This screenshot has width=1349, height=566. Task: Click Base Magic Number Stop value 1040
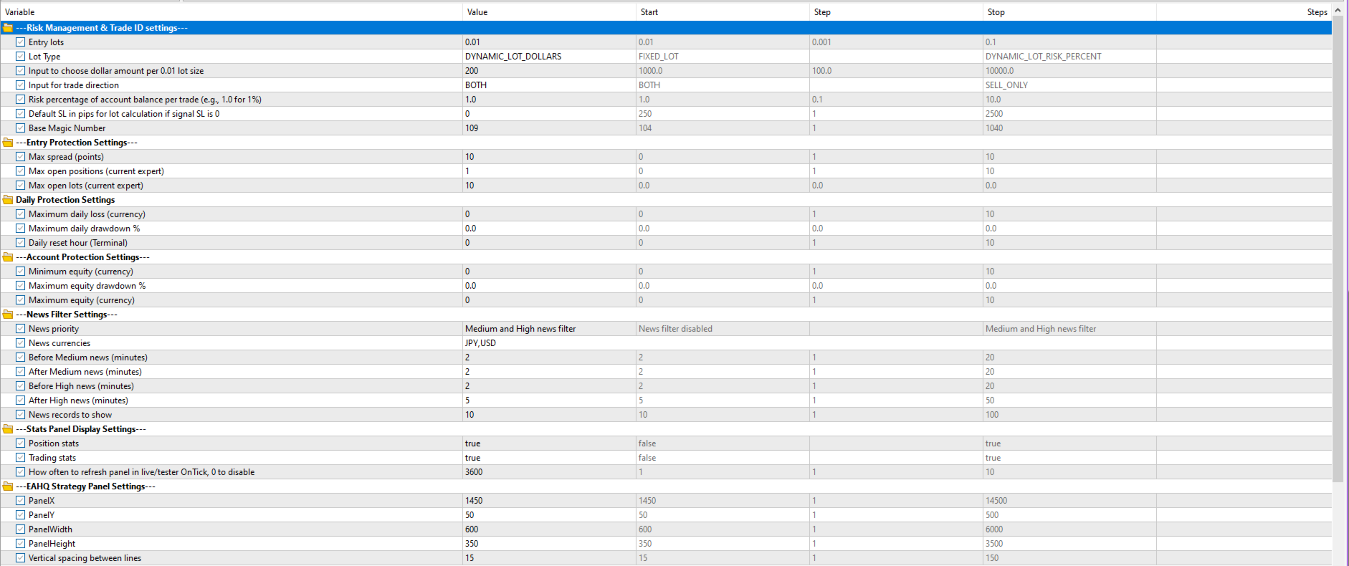[x=1069, y=128]
